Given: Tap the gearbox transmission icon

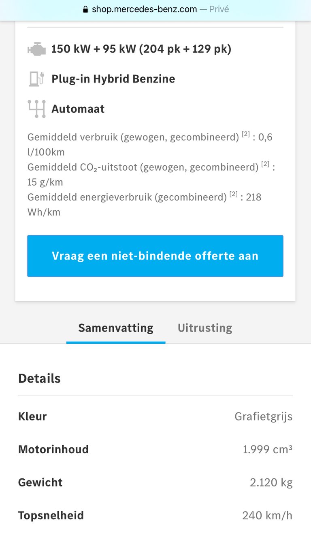Looking at the screenshot, I should [x=36, y=109].
